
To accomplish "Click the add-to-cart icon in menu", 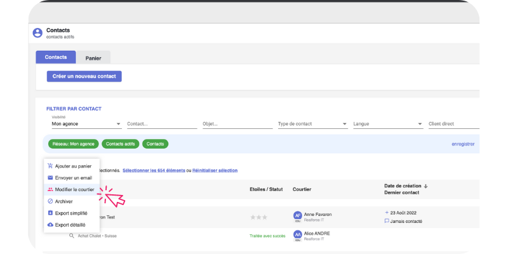I will [50, 166].
